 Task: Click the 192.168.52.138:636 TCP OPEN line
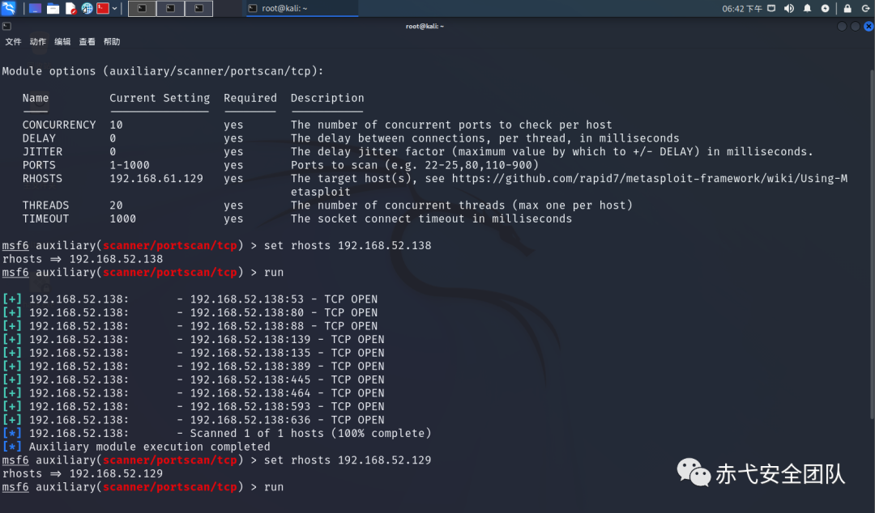click(x=193, y=420)
